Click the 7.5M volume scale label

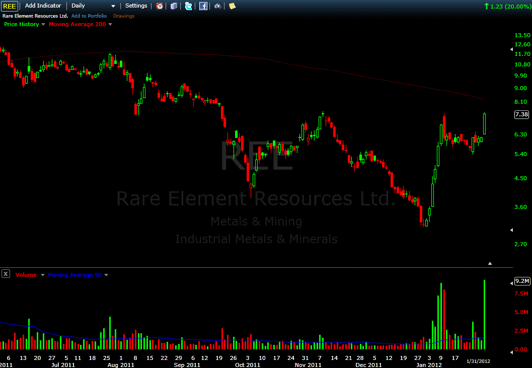521,293
